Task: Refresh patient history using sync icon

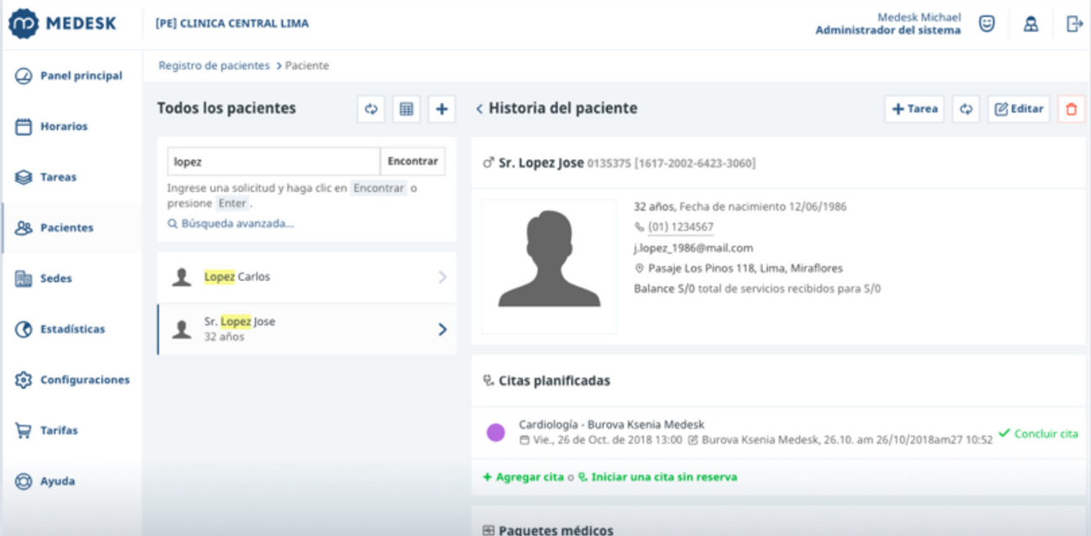Action: pos(966,109)
